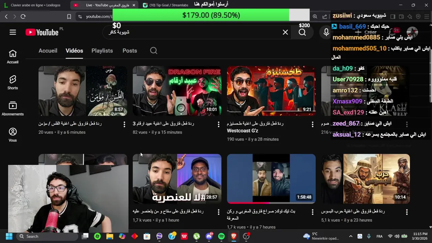Click the FRA language indicator in tray
The image size is (432, 243).
click(x=379, y=236)
